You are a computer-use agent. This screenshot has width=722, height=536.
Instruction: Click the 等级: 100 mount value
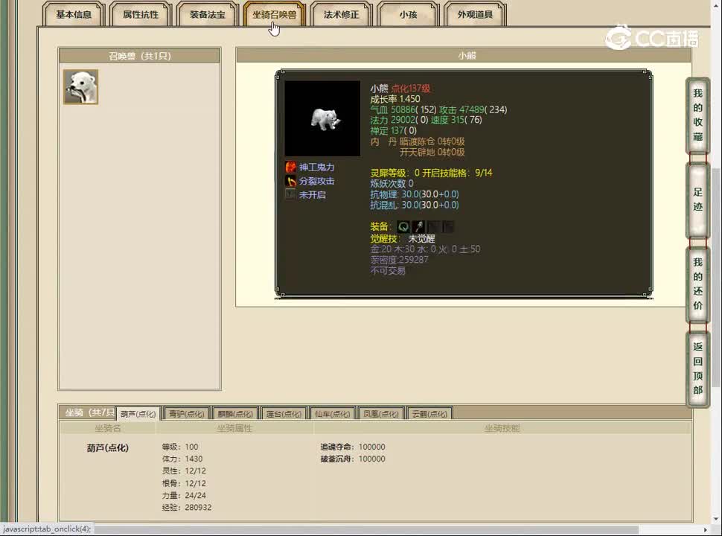179,447
